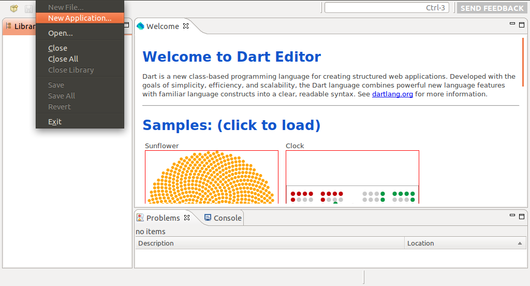The image size is (530, 286).
Task: Sort by the Location column header
Action: (465, 243)
